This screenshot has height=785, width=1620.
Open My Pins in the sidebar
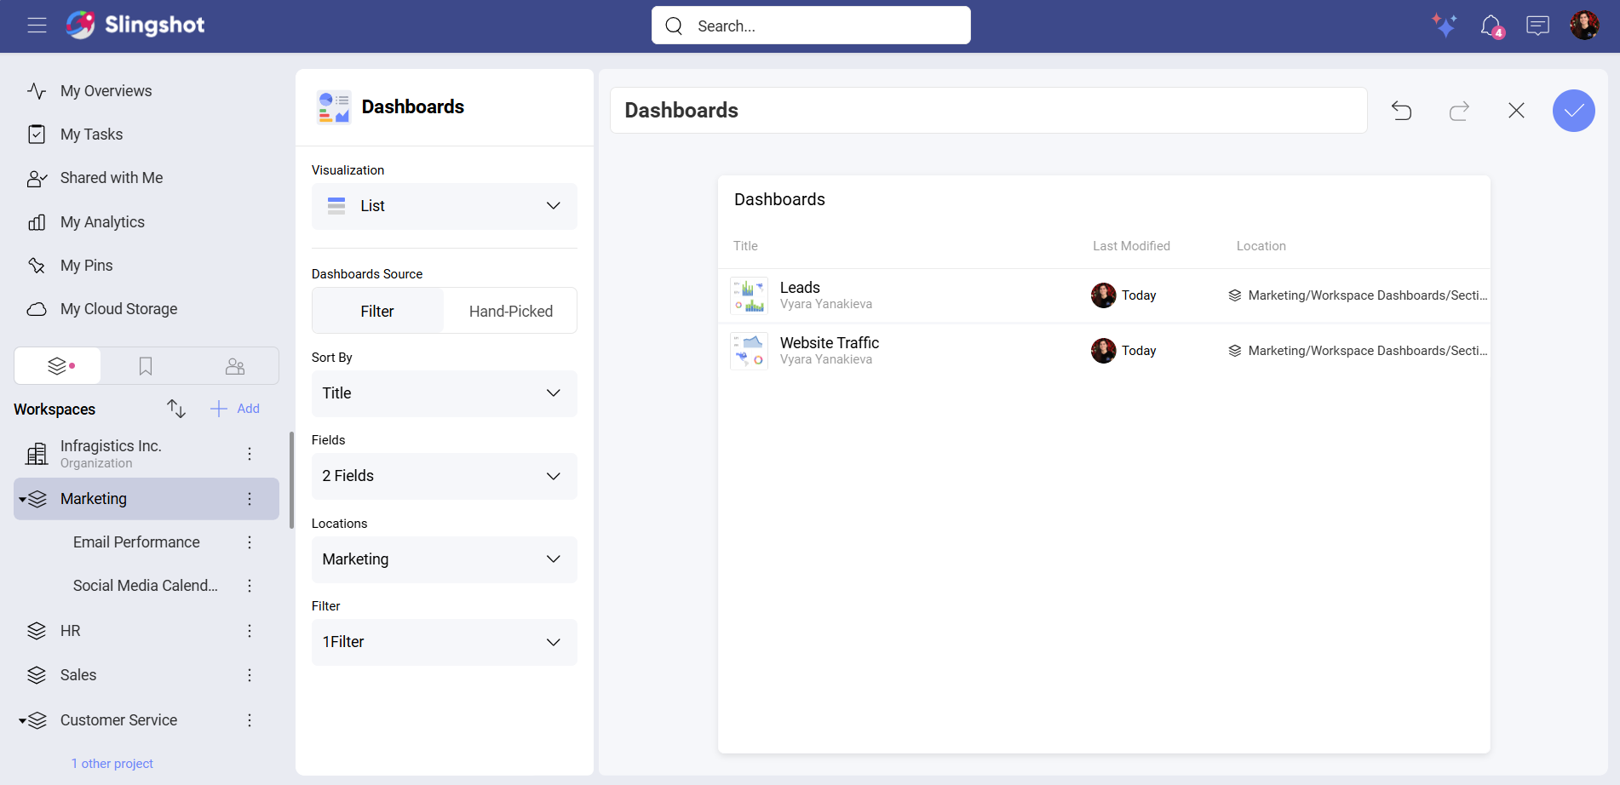coord(86,265)
